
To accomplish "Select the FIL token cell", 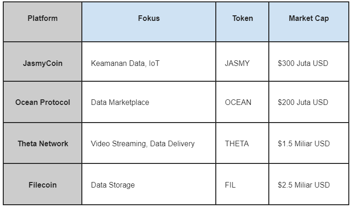I will coord(242,184).
